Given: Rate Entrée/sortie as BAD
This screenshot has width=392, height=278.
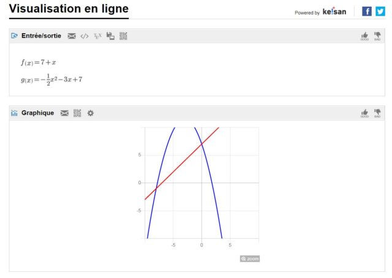Looking at the screenshot, I should click(377, 36).
